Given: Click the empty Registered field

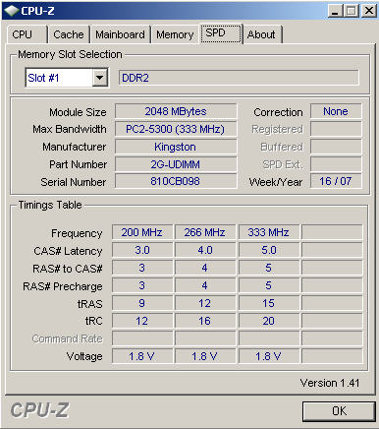Looking at the screenshot, I should click(336, 129).
